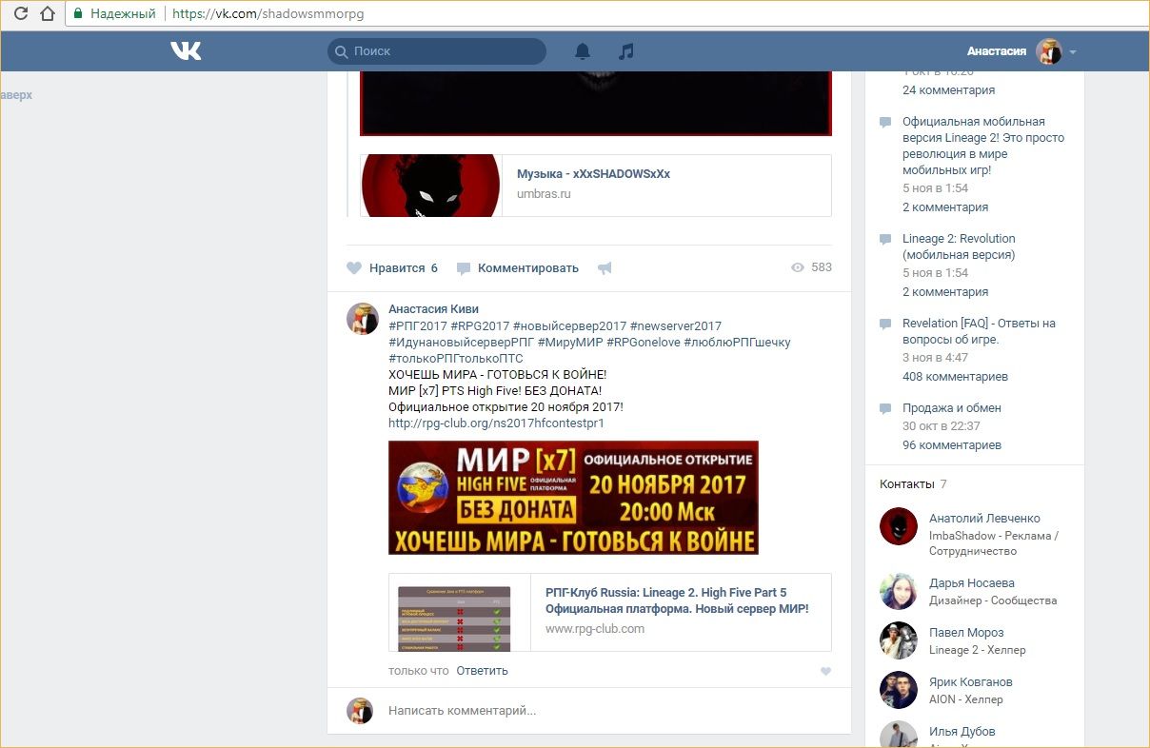This screenshot has width=1150, height=748.
Task: Open notifications bell icon
Action: tap(583, 51)
